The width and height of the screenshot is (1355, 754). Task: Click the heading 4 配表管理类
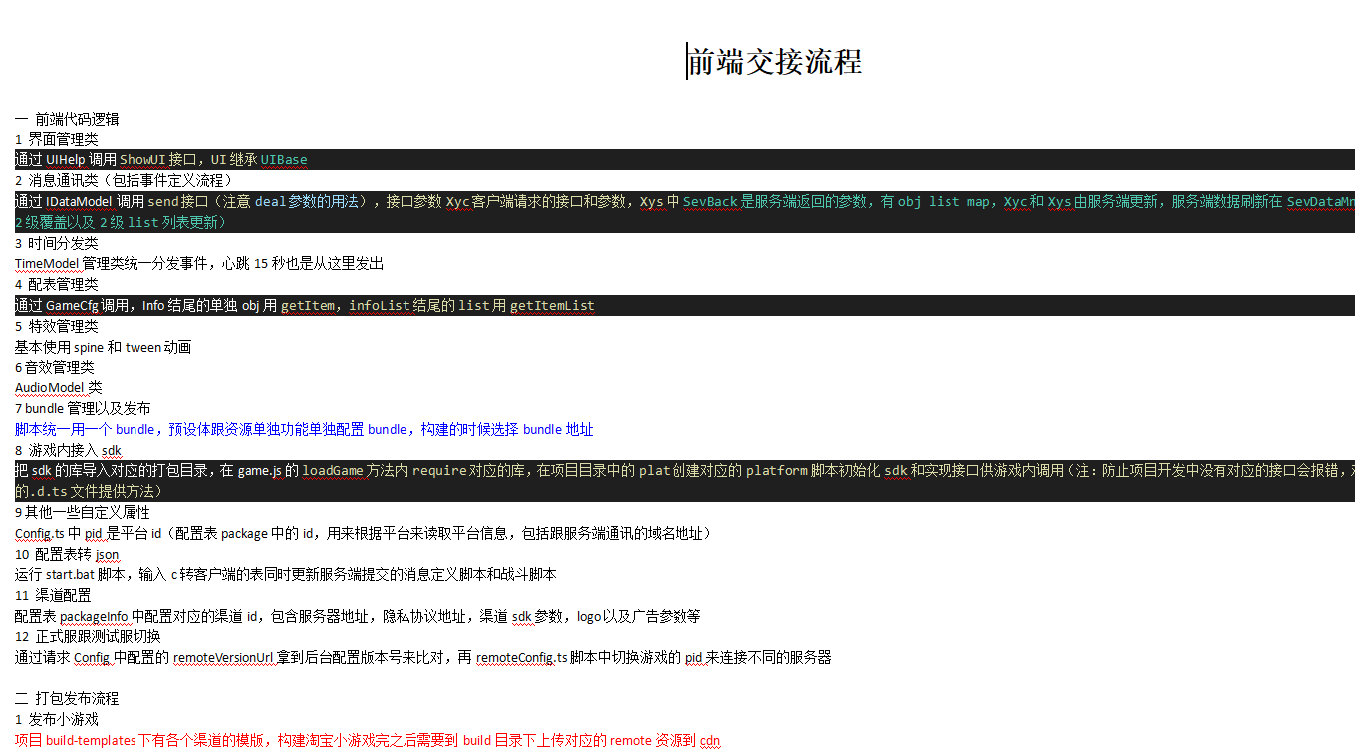tap(57, 284)
